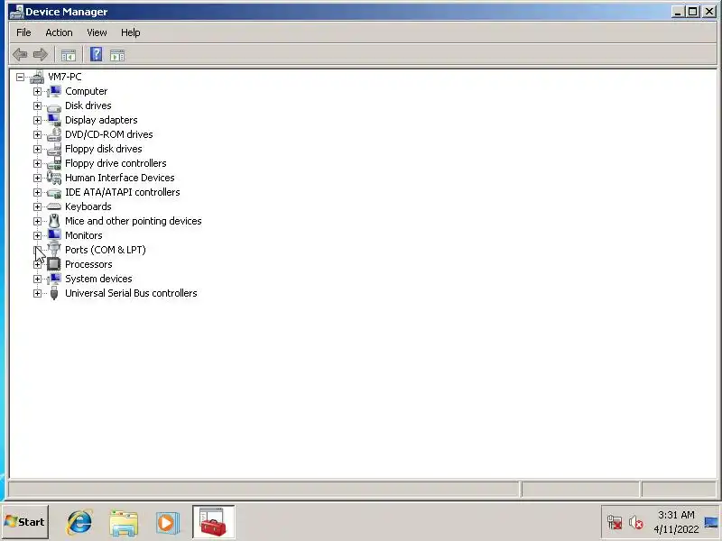Open the Action menu
722x541 pixels.
[59, 32]
